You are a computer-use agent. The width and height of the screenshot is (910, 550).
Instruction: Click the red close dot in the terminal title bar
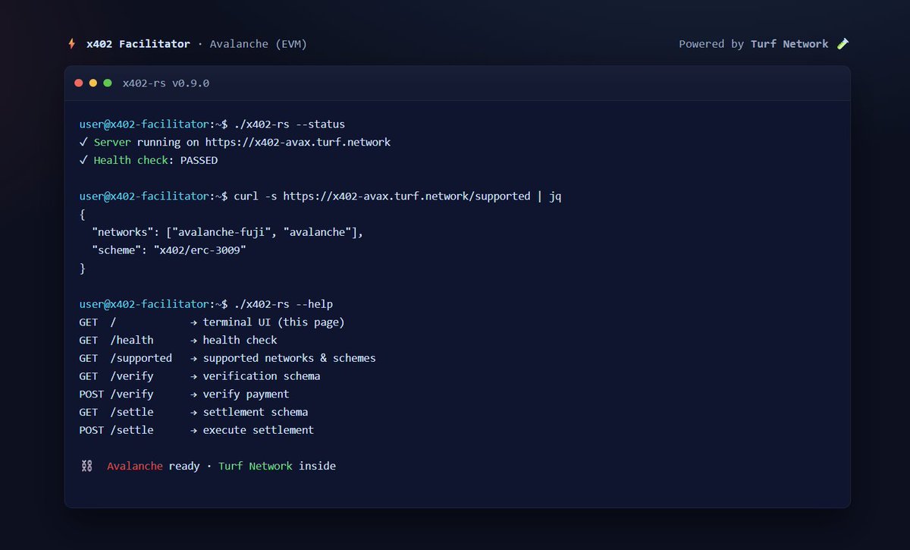(x=79, y=83)
